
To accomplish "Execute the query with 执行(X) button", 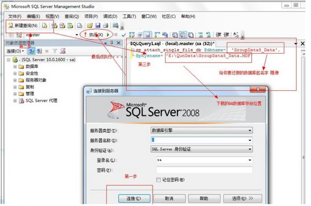I will (94, 35).
